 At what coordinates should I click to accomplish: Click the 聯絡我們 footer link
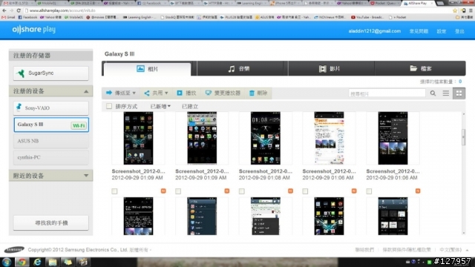coord(364,250)
